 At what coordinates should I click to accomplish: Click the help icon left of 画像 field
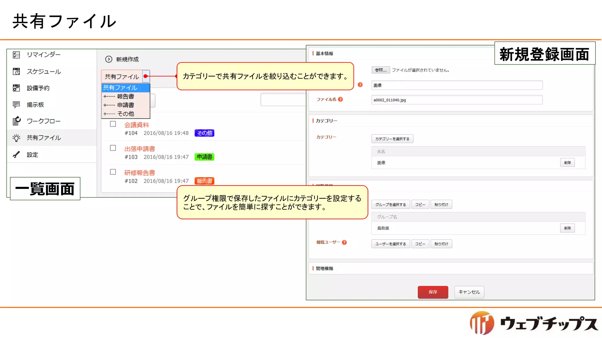click(x=360, y=85)
